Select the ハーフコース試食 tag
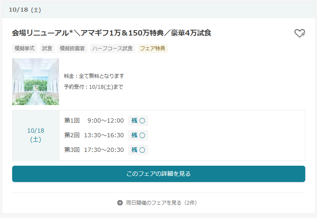The width and height of the screenshot is (317, 218). coord(112,49)
